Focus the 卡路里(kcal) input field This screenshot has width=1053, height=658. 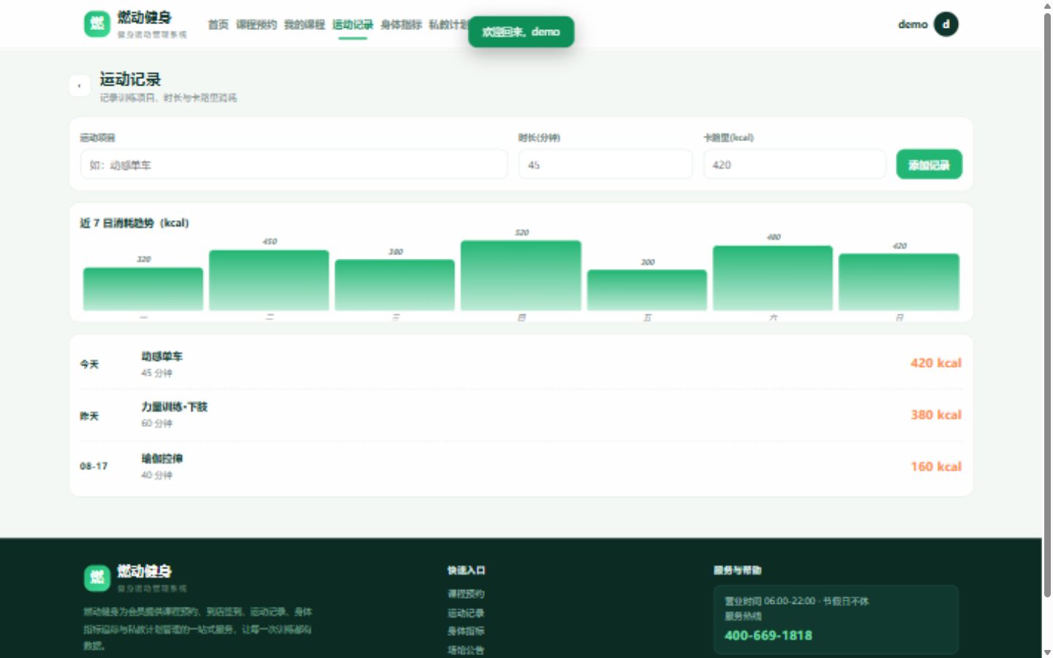click(x=794, y=164)
